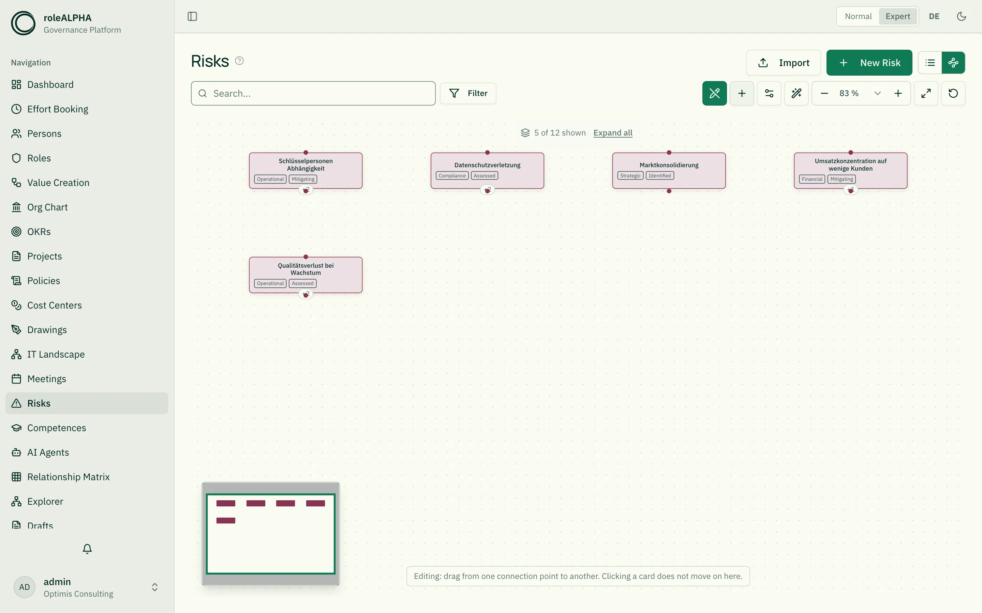The height and width of the screenshot is (613, 982).
Task: Switch to graph view
Action: (x=953, y=62)
